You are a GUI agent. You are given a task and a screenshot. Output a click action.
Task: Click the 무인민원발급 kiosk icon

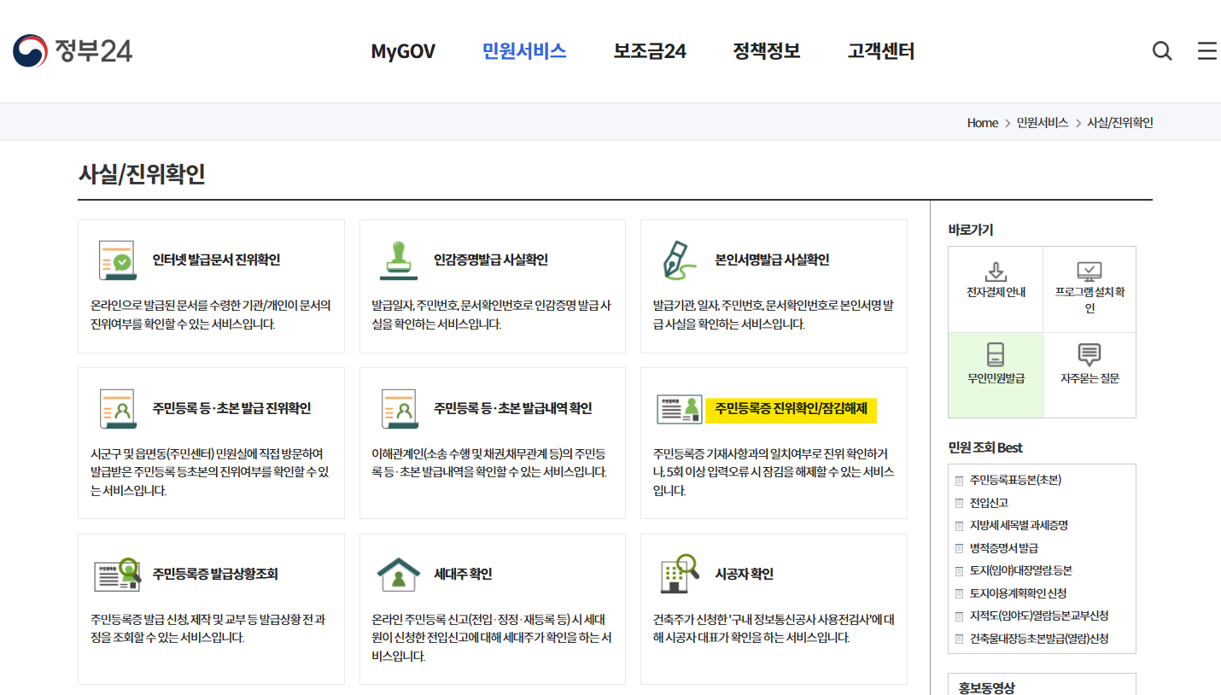click(x=996, y=355)
